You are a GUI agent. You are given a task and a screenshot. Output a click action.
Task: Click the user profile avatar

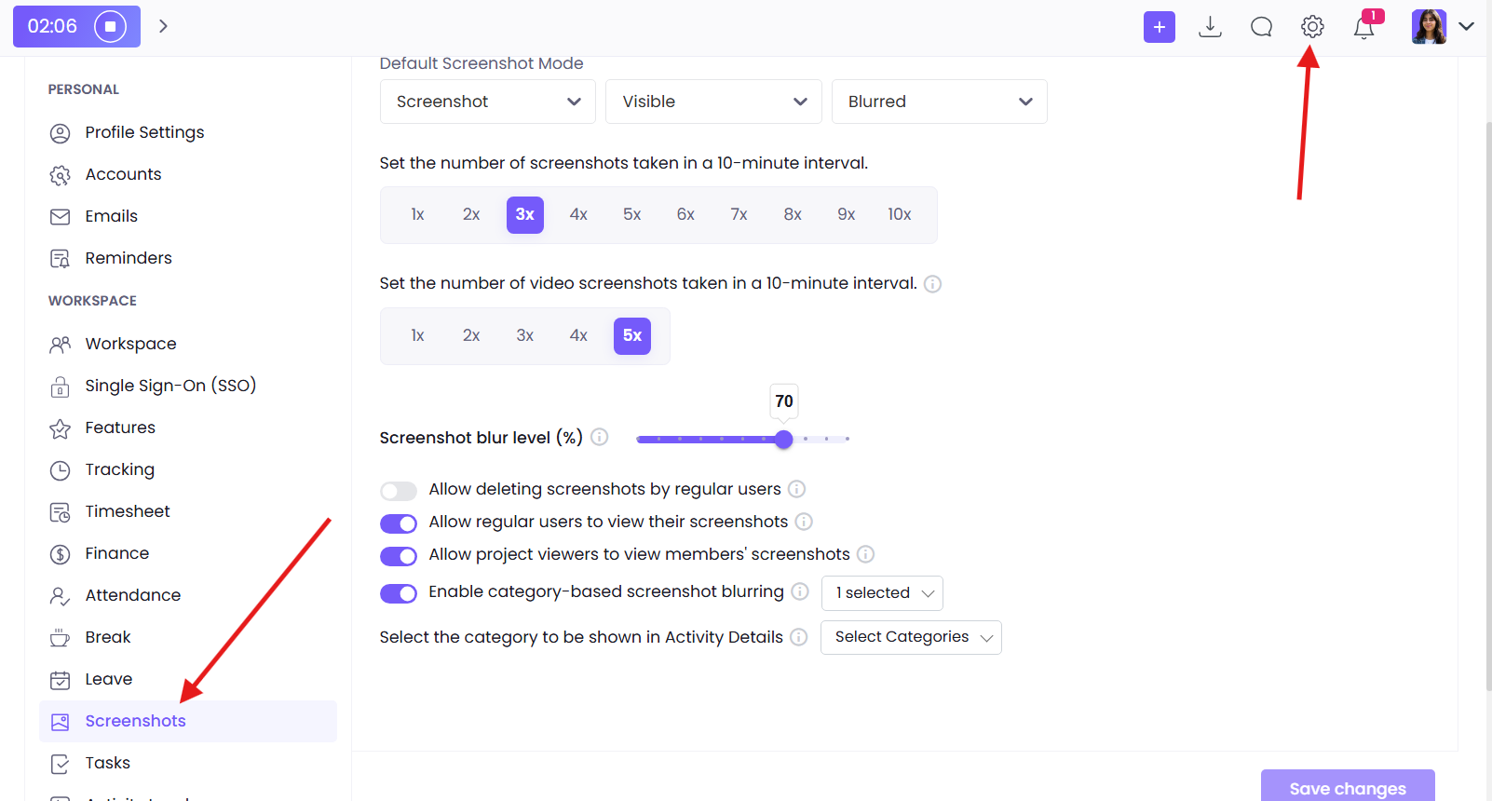(x=1429, y=27)
